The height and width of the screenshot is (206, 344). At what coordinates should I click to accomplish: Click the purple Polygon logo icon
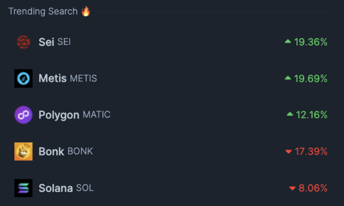click(23, 115)
